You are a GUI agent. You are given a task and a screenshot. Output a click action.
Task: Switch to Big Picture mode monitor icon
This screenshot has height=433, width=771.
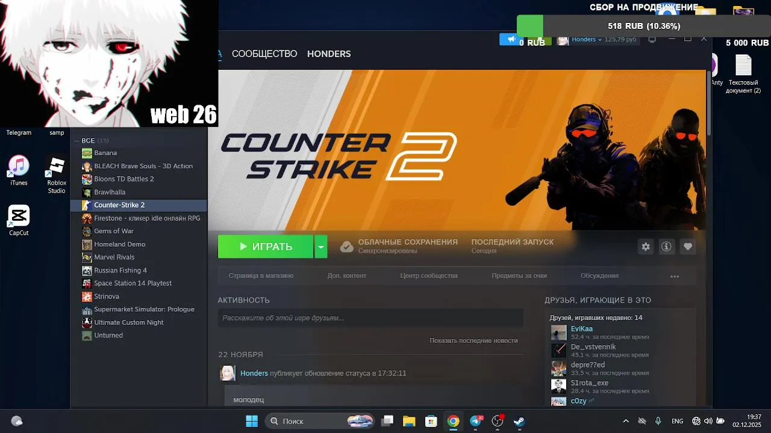tap(652, 39)
